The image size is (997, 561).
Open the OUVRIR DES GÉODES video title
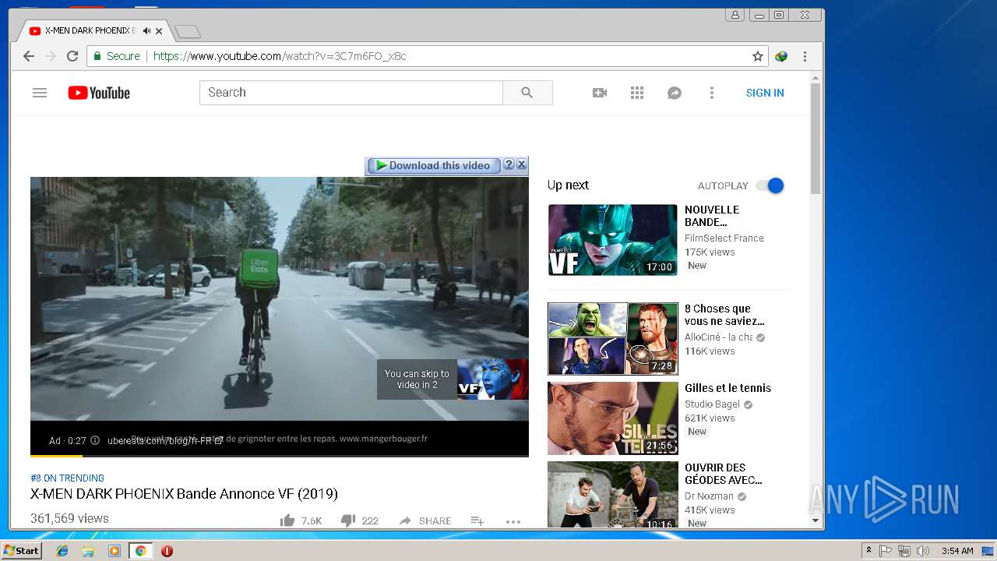pos(724,474)
